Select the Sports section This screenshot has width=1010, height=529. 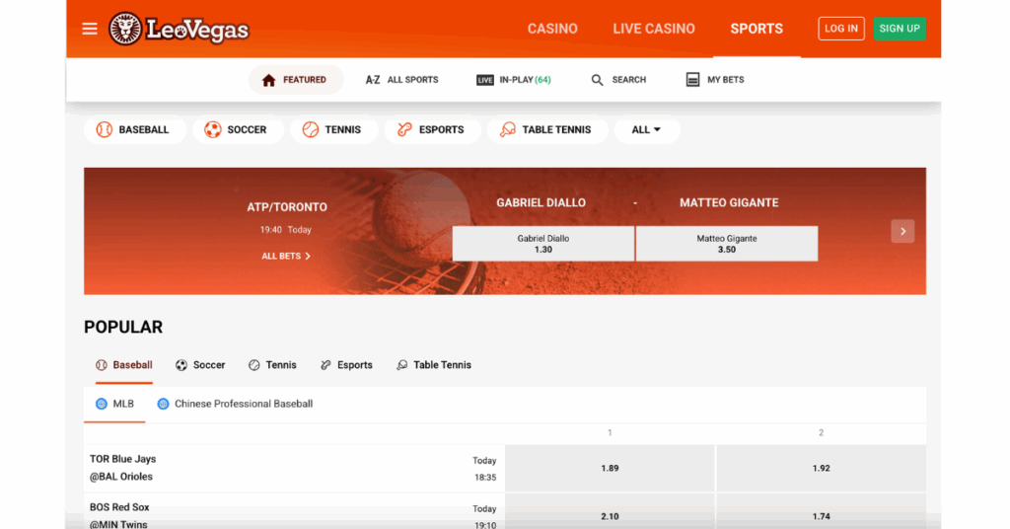tap(757, 29)
